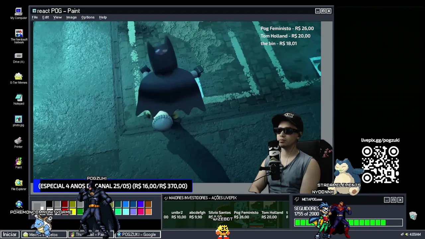Click the Paint window title bar icon

(x=34, y=11)
